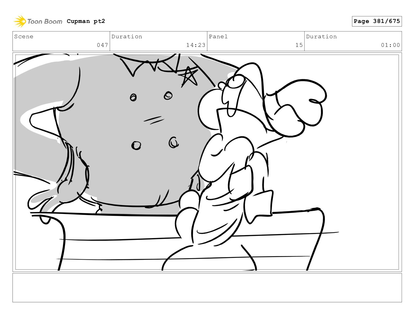Click the 'Panel' header label
415x321 pixels.
pyautogui.click(x=218, y=37)
